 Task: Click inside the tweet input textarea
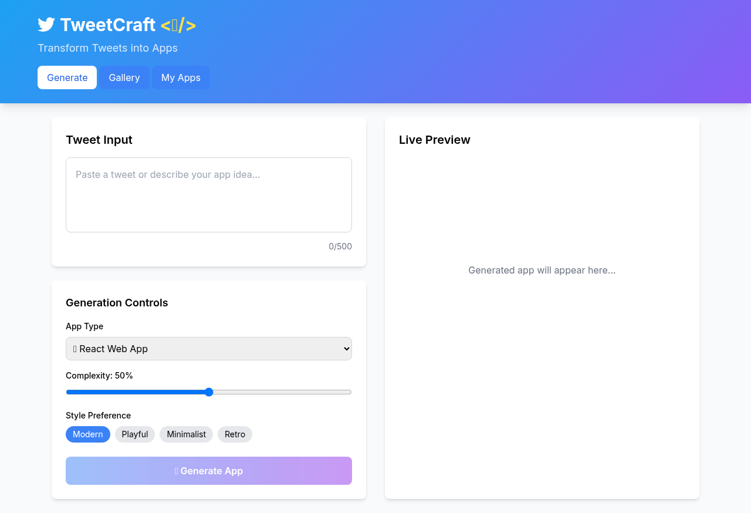tap(208, 194)
